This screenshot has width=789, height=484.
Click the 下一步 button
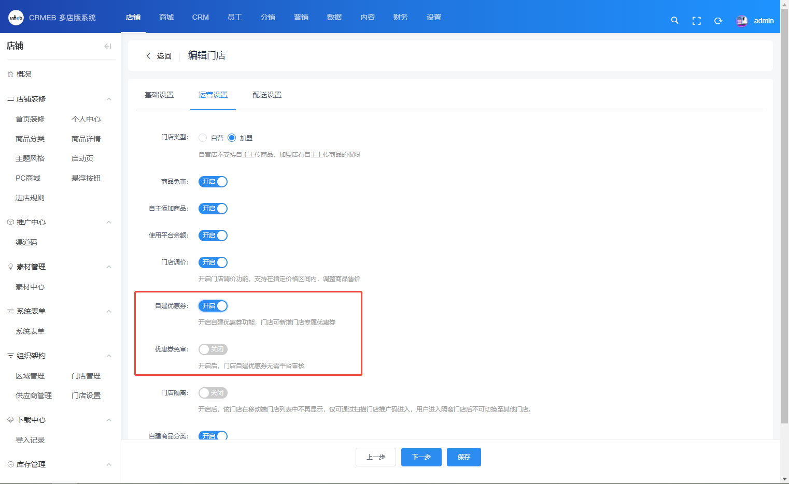click(421, 457)
